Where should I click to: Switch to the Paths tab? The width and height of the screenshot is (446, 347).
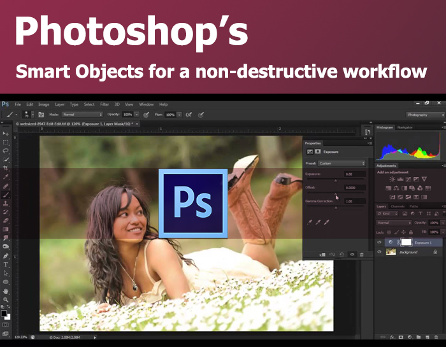tap(414, 206)
